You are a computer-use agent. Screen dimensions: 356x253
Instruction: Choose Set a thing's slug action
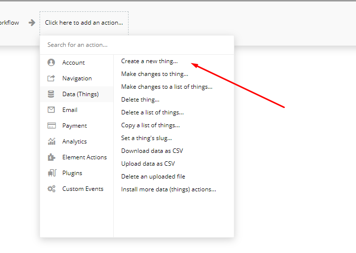(x=146, y=138)
